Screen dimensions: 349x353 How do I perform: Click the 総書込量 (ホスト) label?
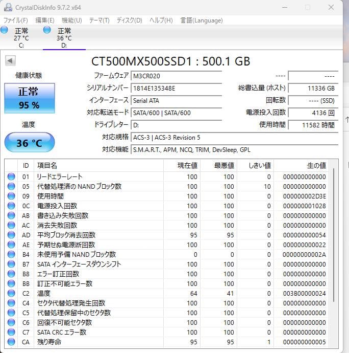point(262,88)
